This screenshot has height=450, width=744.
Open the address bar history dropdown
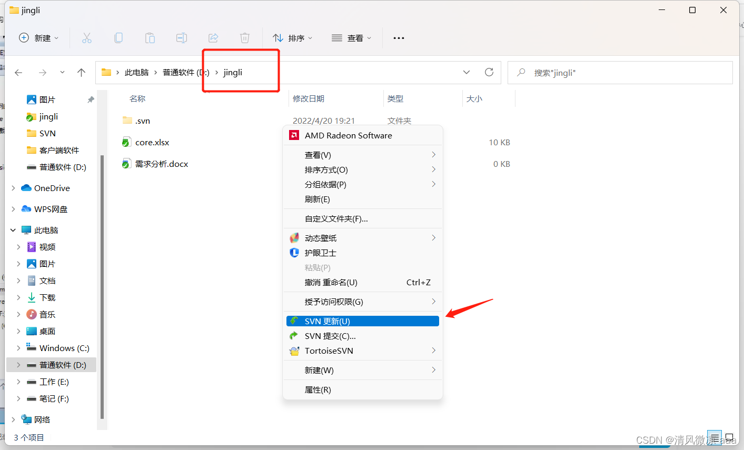(467, 72)
